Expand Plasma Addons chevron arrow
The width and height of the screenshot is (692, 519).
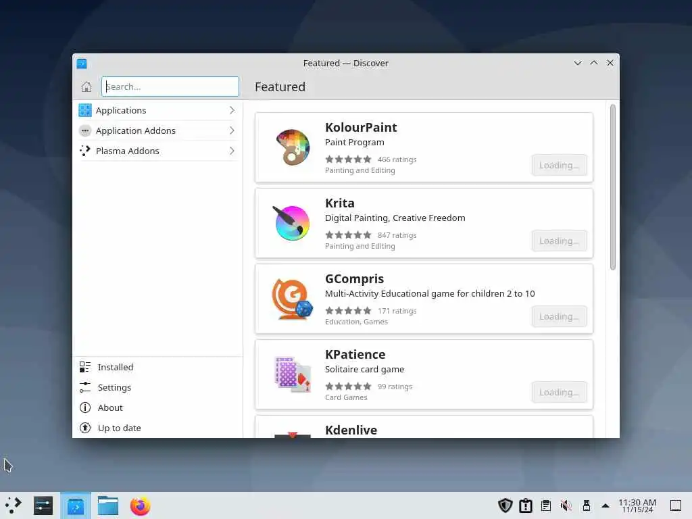tap(232, 151)
